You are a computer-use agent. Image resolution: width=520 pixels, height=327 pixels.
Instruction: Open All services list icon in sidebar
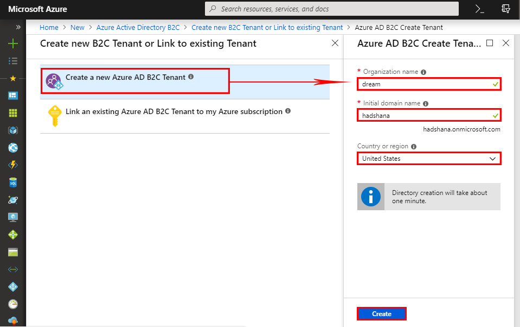click(x=13, y=61)
